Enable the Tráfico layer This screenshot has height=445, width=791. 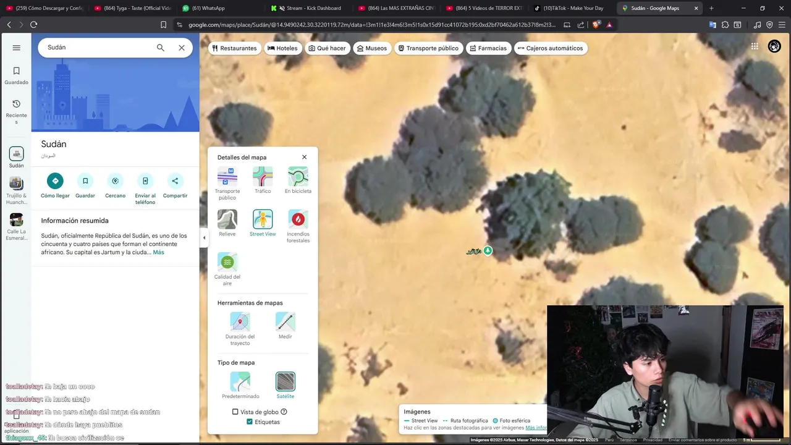tap(263, 180)
